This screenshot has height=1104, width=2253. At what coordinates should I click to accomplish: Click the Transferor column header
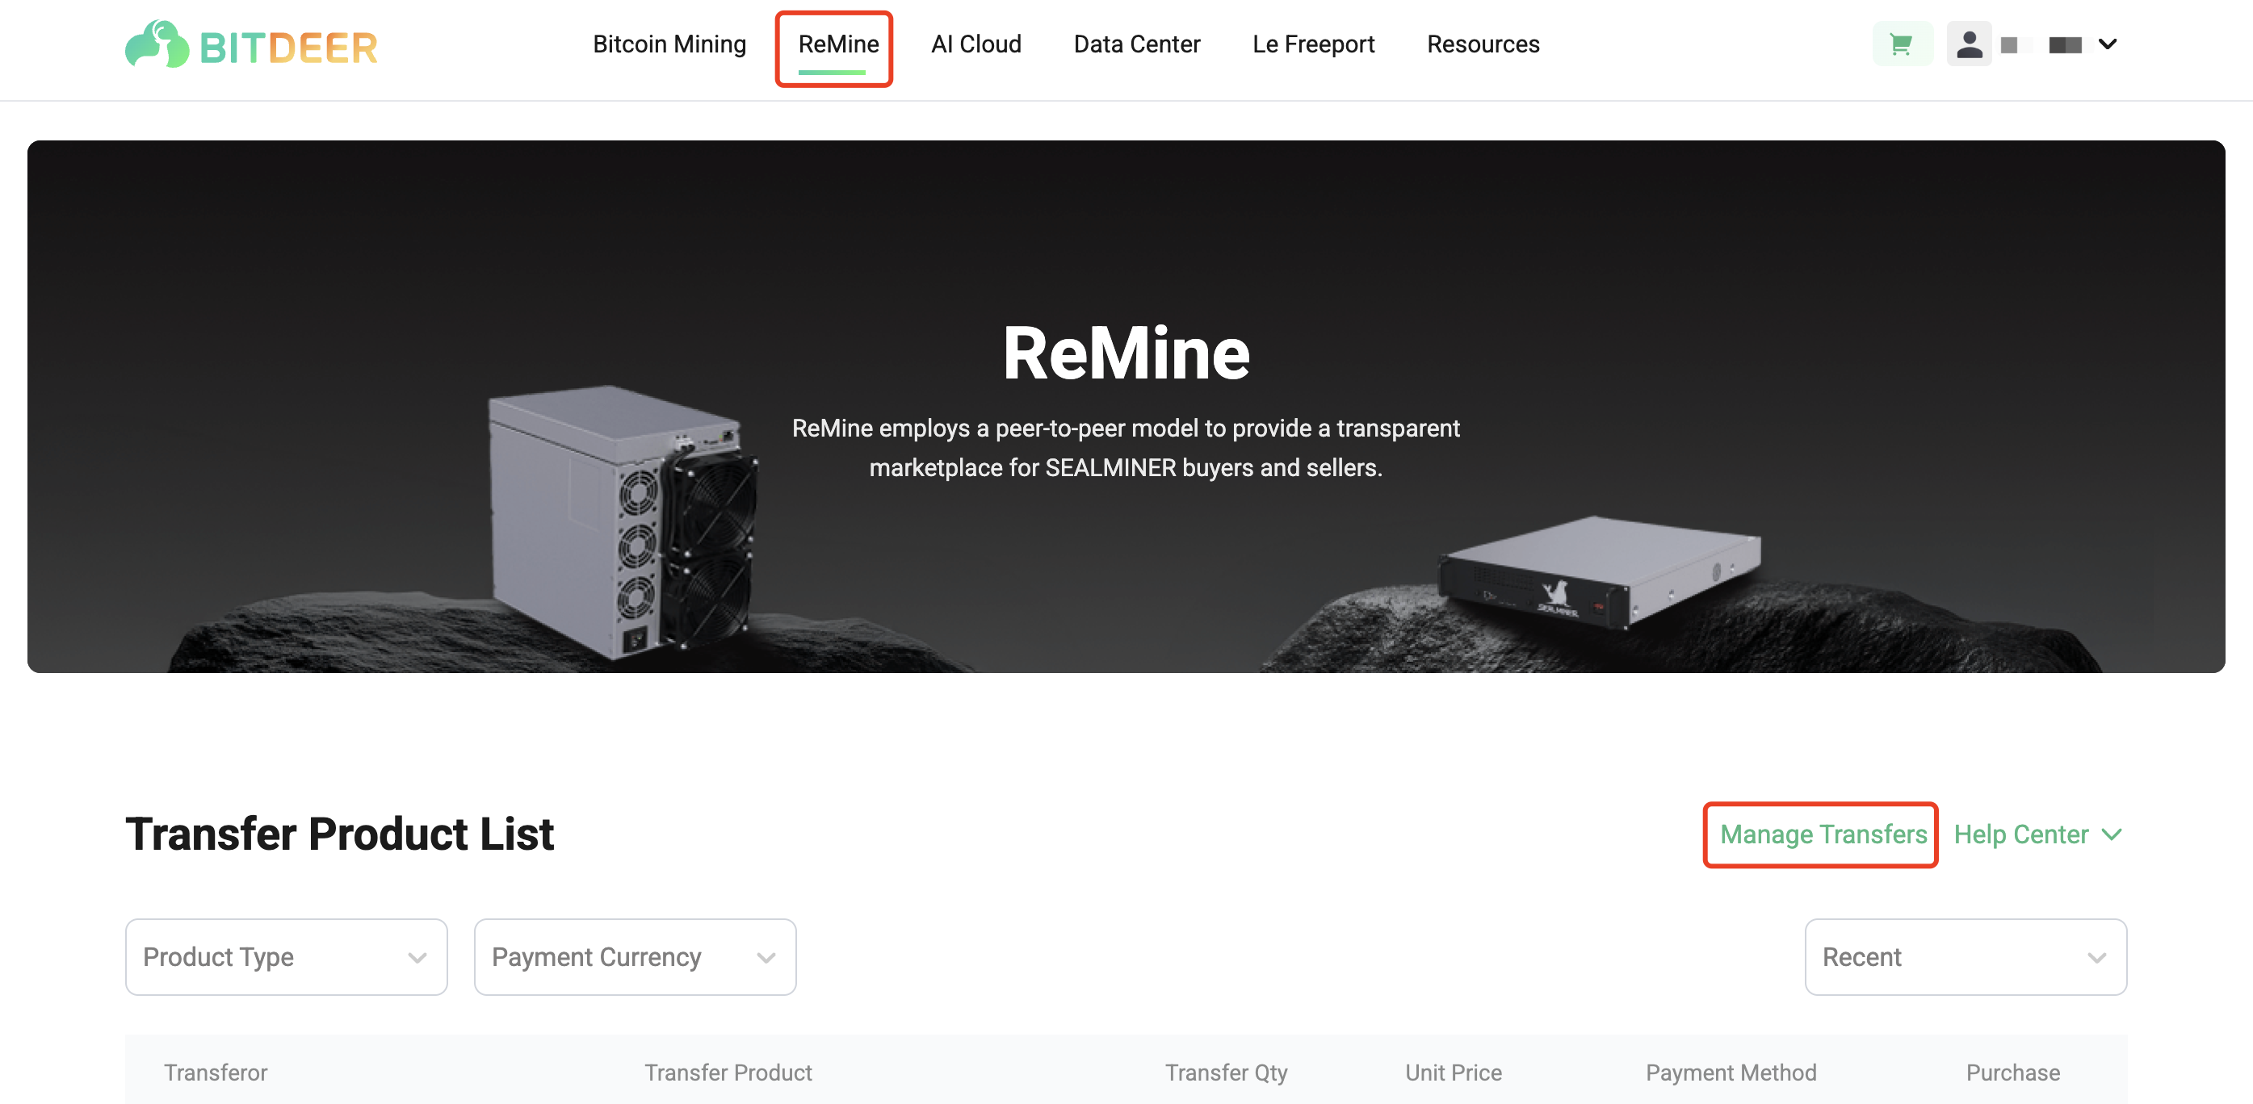coord(215,1073)
